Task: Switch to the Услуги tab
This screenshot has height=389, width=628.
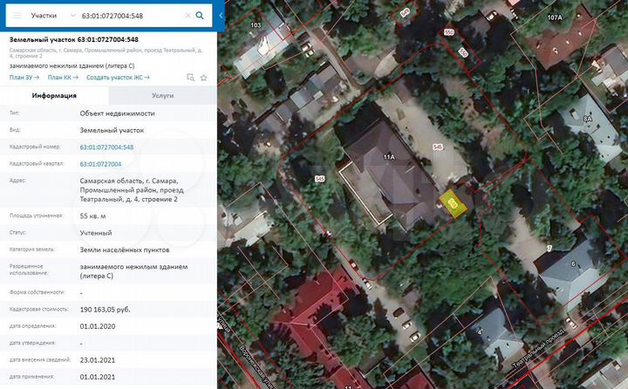Action: [162, 95]
